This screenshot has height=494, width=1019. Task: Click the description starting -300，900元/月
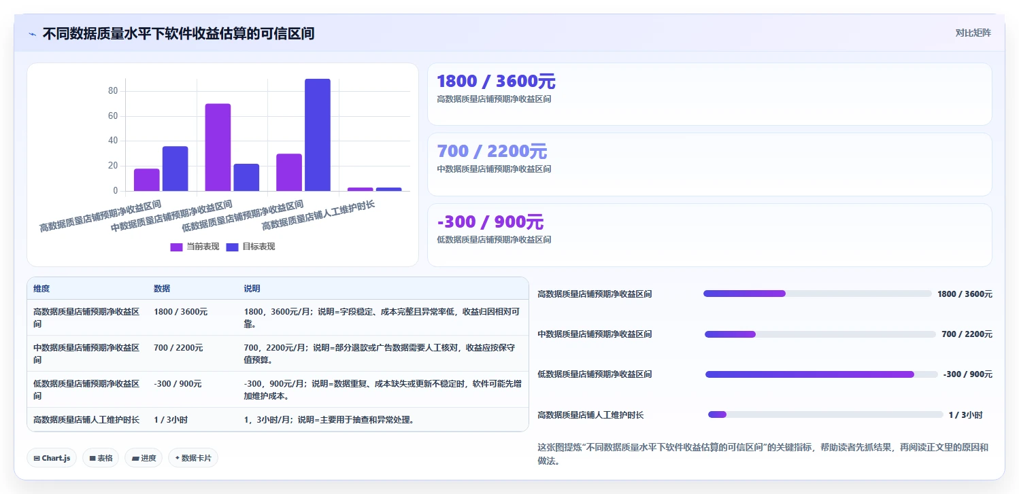point(382,390)
